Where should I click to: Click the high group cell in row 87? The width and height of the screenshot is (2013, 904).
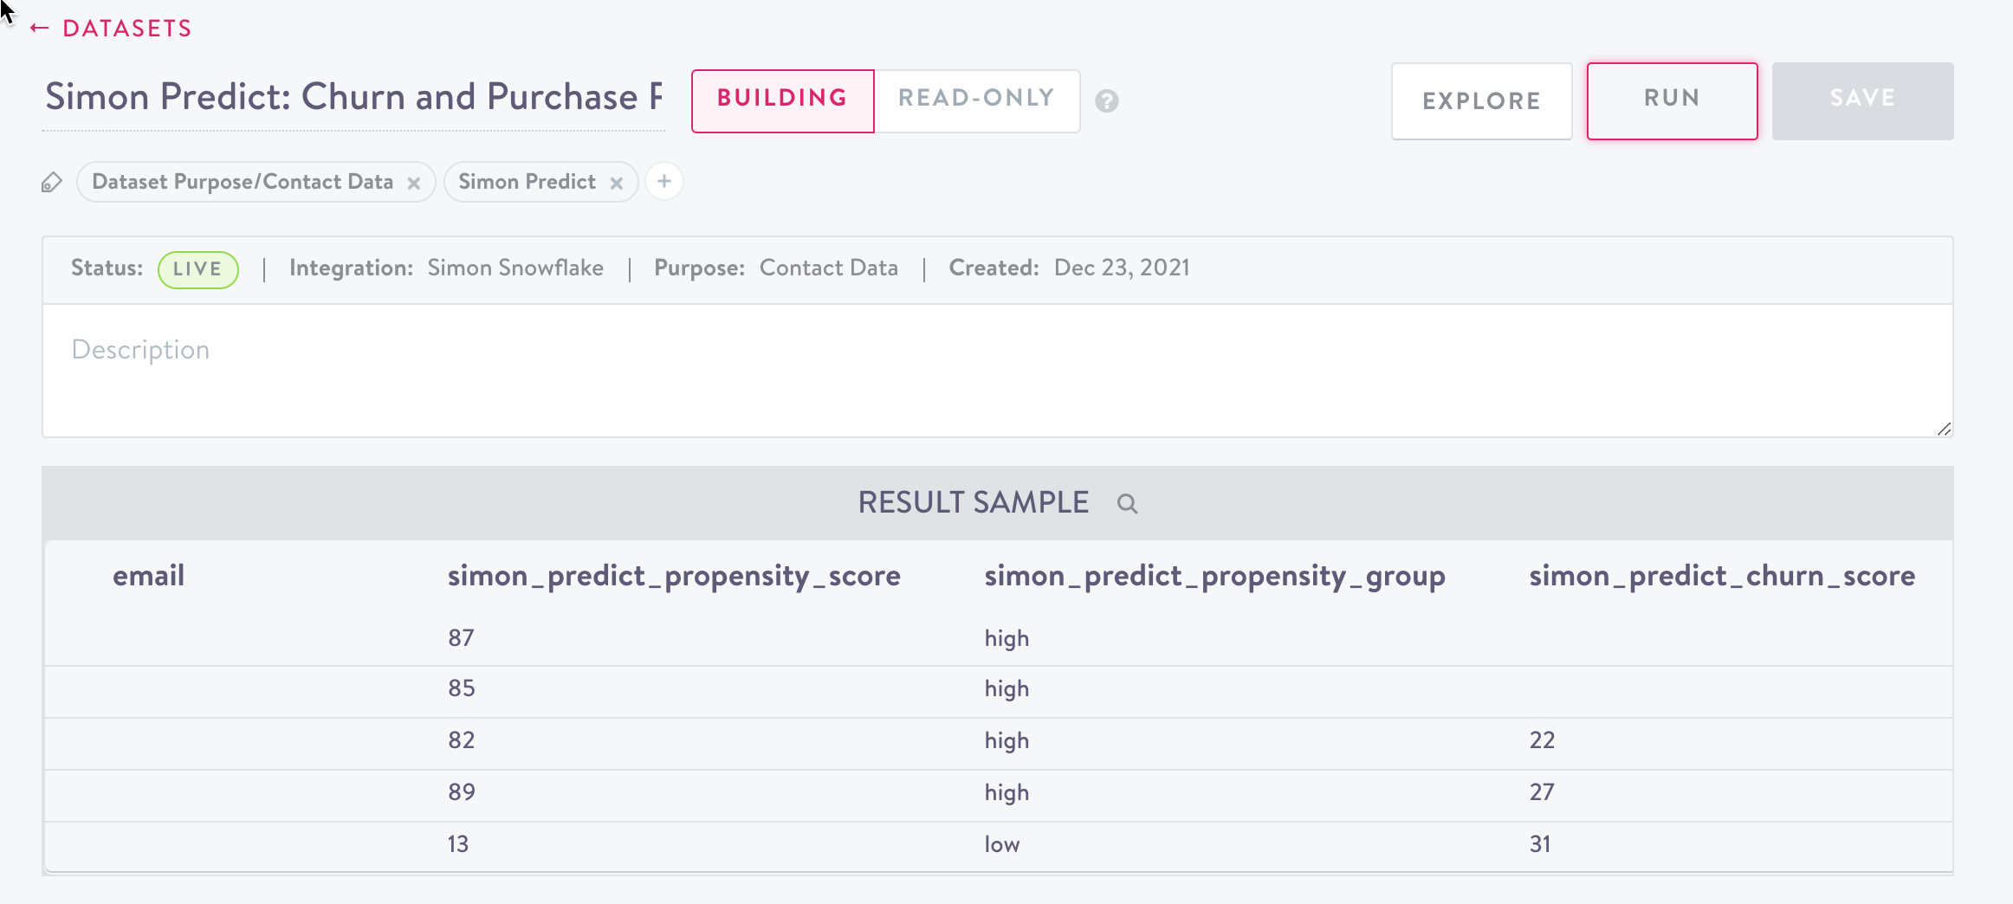point(1006,639)
